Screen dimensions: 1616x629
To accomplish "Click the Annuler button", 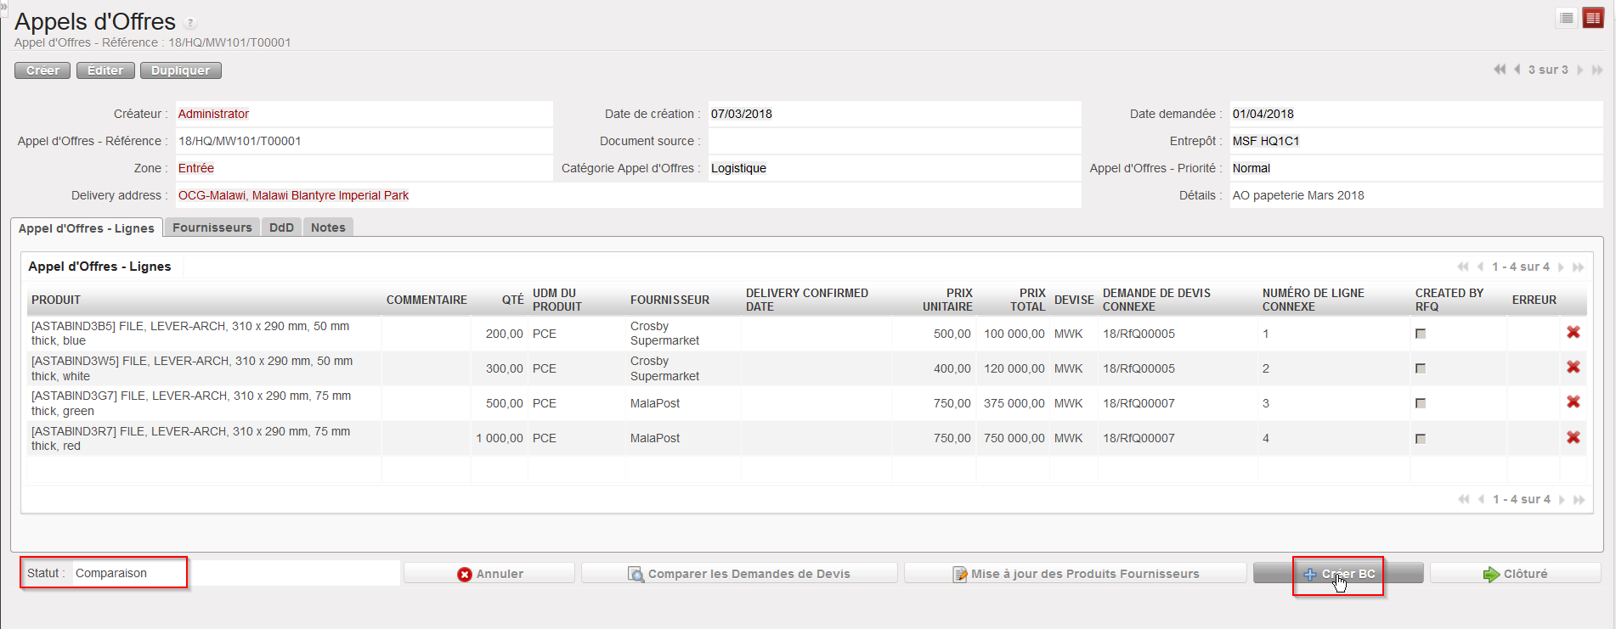I will [489, 574].
